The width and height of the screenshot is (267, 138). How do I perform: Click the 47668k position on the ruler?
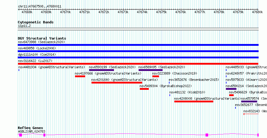27,12
